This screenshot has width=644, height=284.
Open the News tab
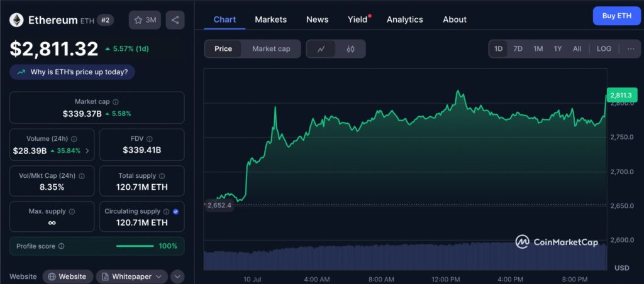coord(318,19)
